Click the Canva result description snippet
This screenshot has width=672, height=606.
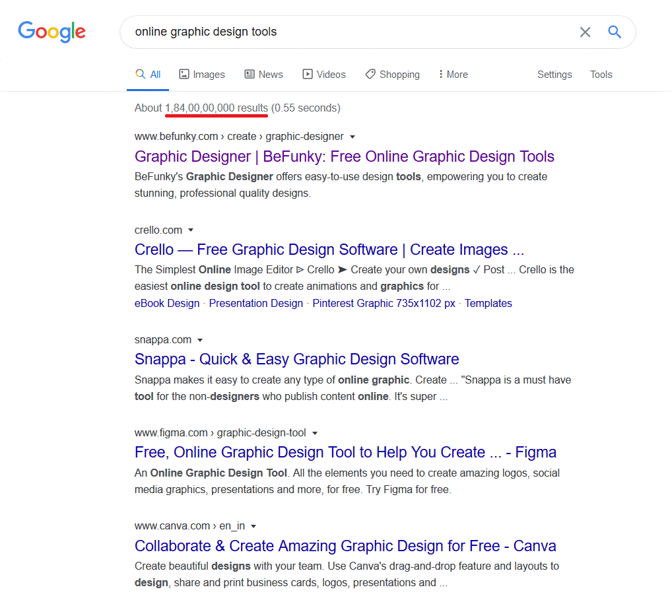tap(347, 574)
